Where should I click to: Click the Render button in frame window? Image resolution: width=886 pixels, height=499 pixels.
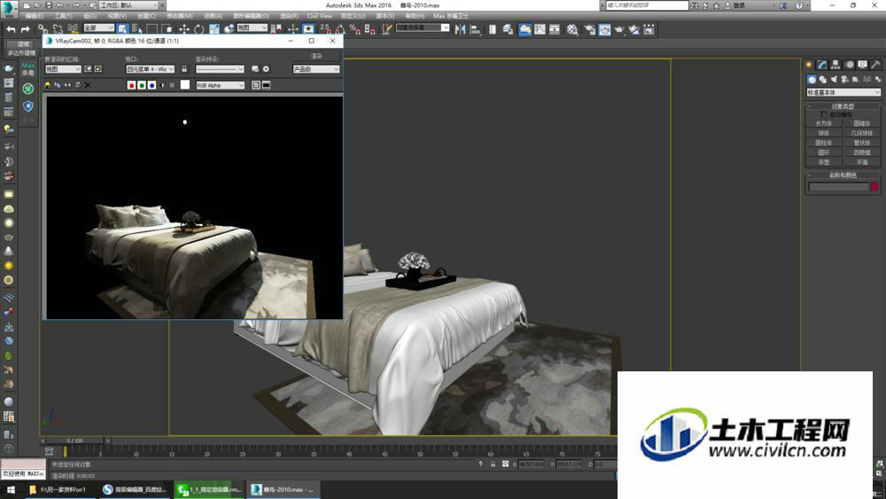coord(316,56)
